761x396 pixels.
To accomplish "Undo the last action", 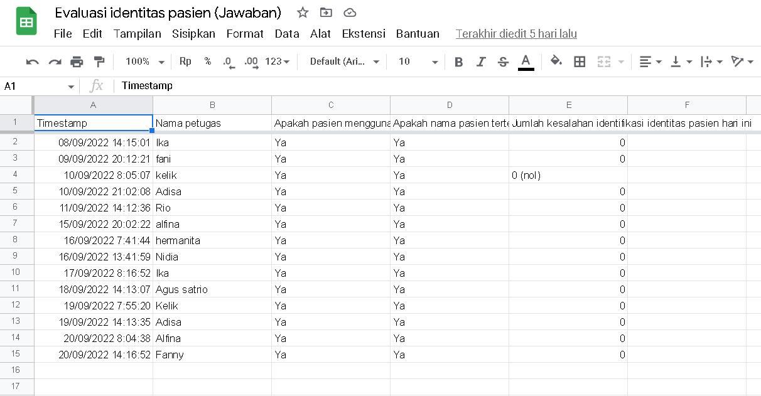I will pos(33,62).
